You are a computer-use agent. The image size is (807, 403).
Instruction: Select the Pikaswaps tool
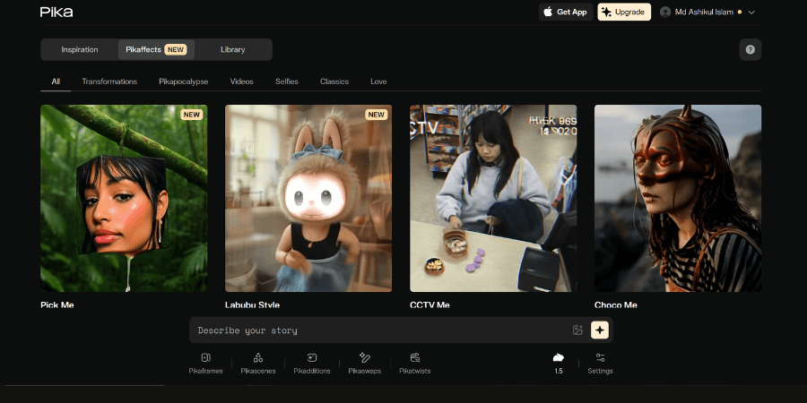[364, 363]
